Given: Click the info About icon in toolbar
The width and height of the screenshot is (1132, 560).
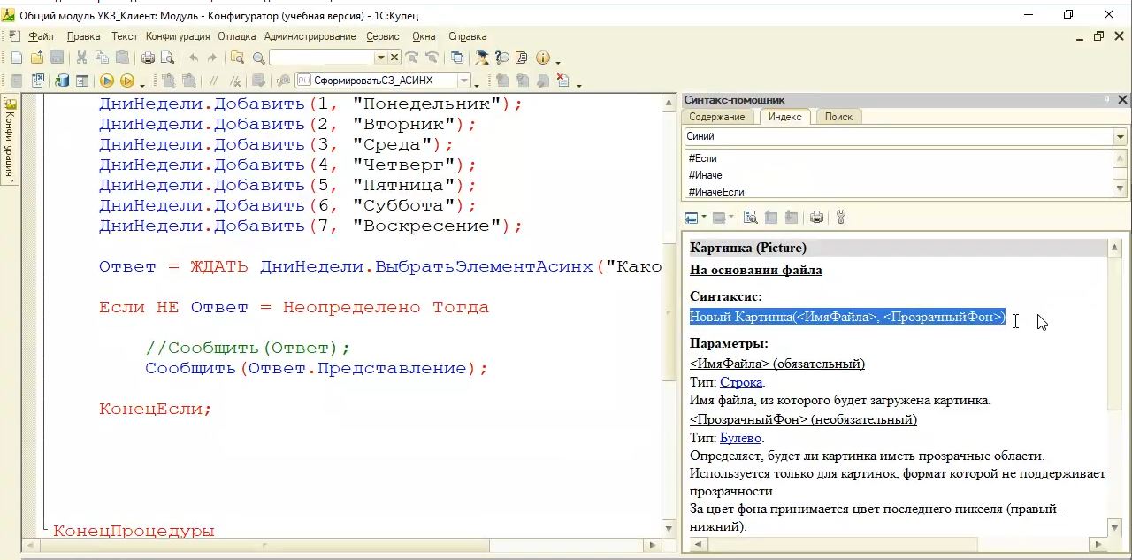Looking at the screenshot, I should (542, 58).
